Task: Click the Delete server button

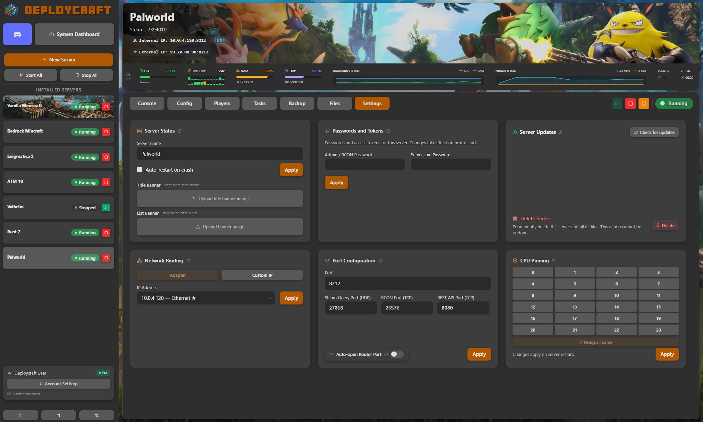Action: tap(665, 225)
